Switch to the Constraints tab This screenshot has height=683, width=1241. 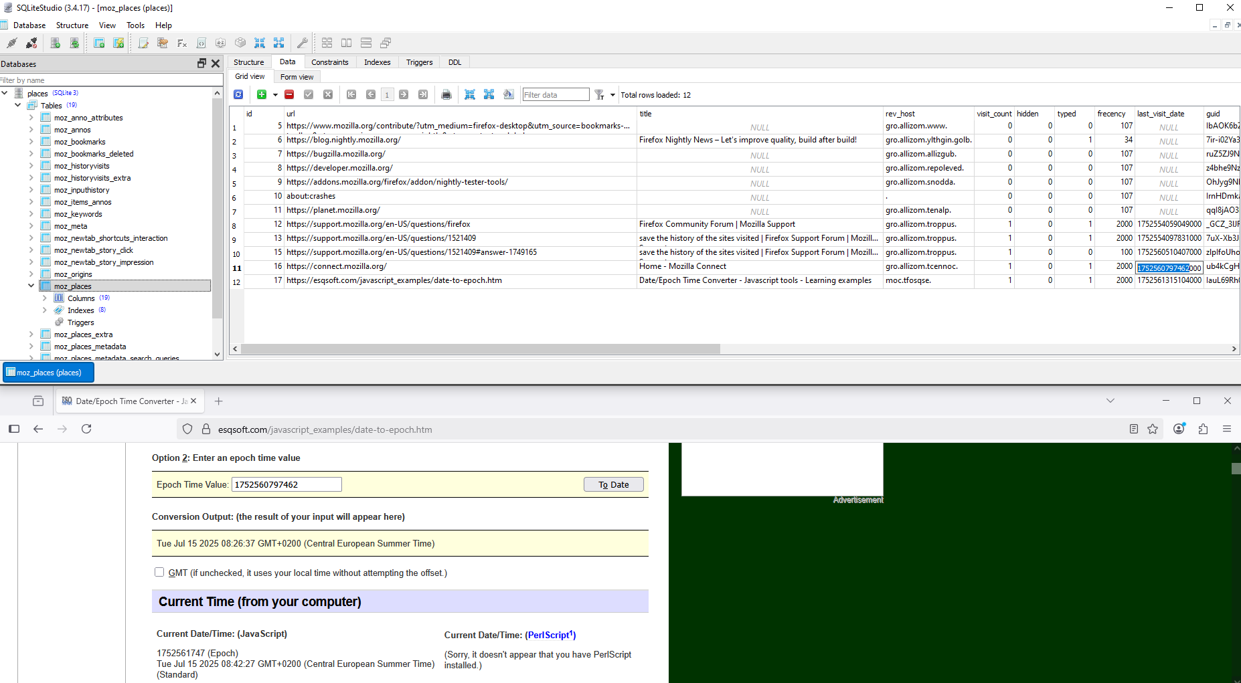click(329, 62)
